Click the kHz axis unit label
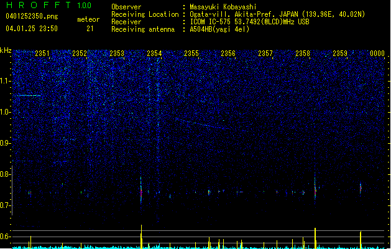 pyautogui.click(x=6, y=50)
